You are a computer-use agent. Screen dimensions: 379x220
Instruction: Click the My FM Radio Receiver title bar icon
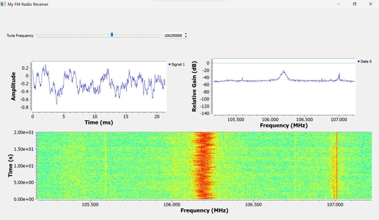pos(3,4)
